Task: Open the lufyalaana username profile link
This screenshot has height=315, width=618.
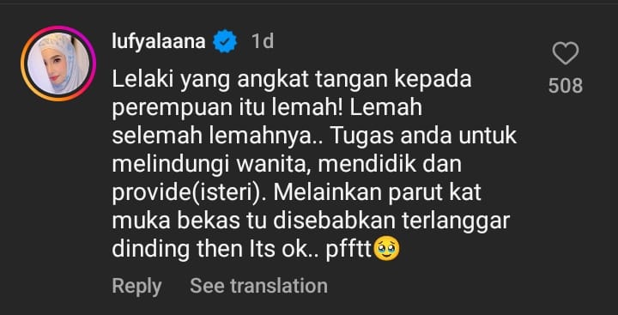Action: pos(159,41)
